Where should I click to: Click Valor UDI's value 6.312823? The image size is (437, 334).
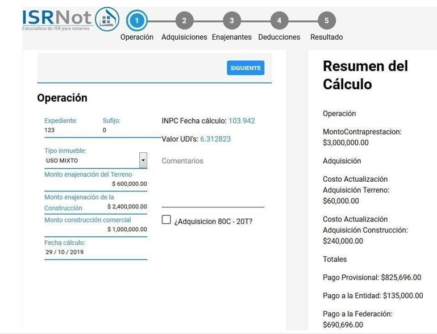215,139
